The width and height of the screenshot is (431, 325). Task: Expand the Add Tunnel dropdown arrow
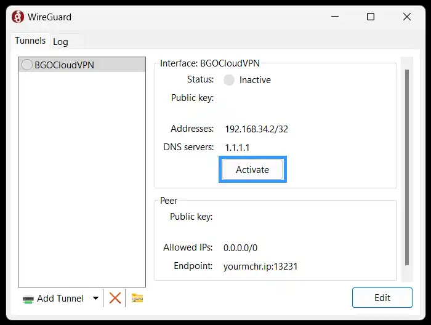pos(95,299)
